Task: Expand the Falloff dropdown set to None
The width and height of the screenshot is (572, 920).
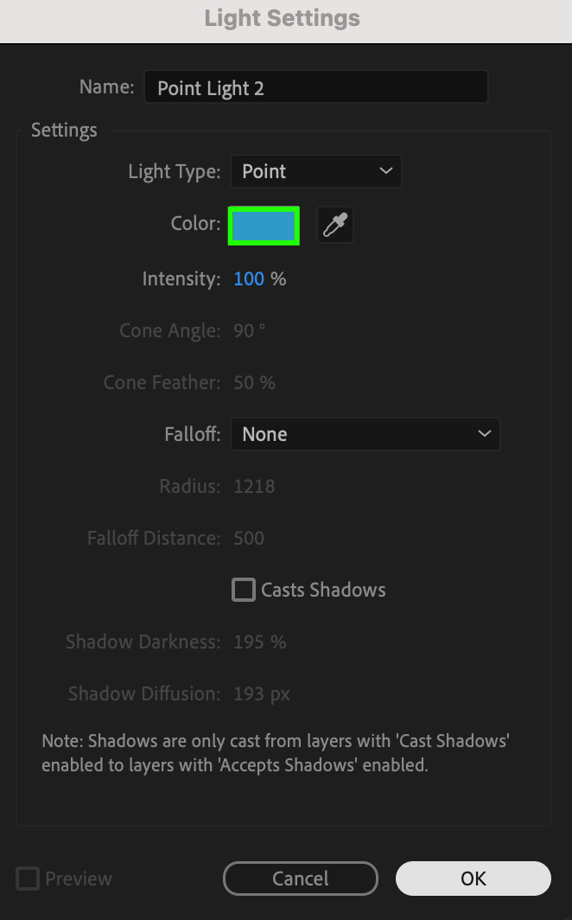Action: [x=365, y=434]
